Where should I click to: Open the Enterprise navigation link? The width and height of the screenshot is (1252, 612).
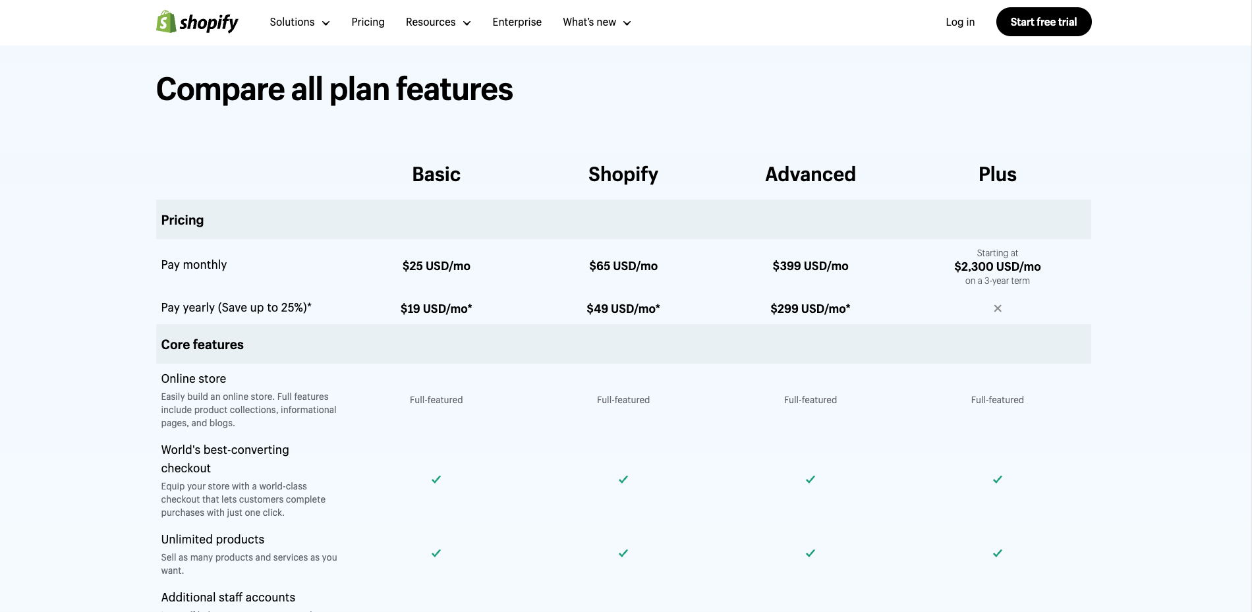517,22
